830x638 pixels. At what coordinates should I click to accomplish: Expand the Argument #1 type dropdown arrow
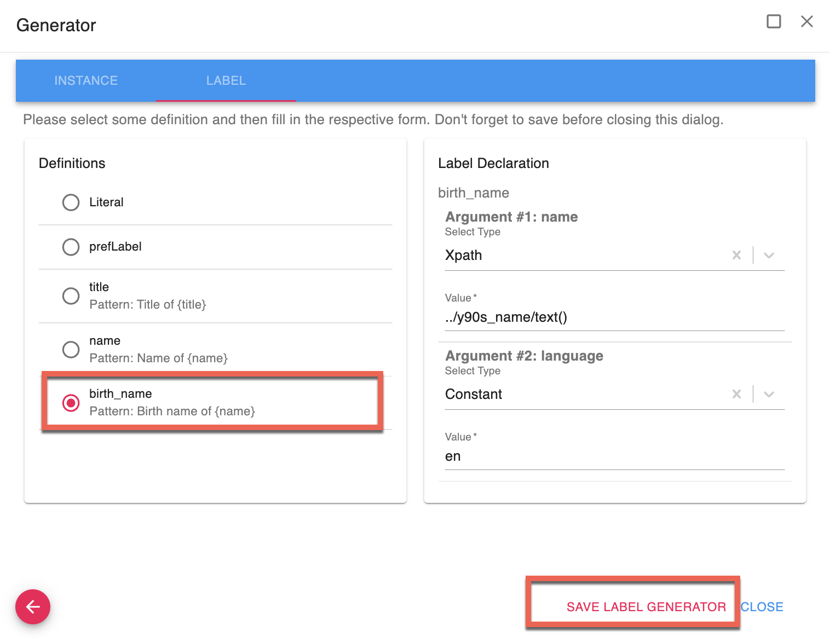click(x=769, y=255)
